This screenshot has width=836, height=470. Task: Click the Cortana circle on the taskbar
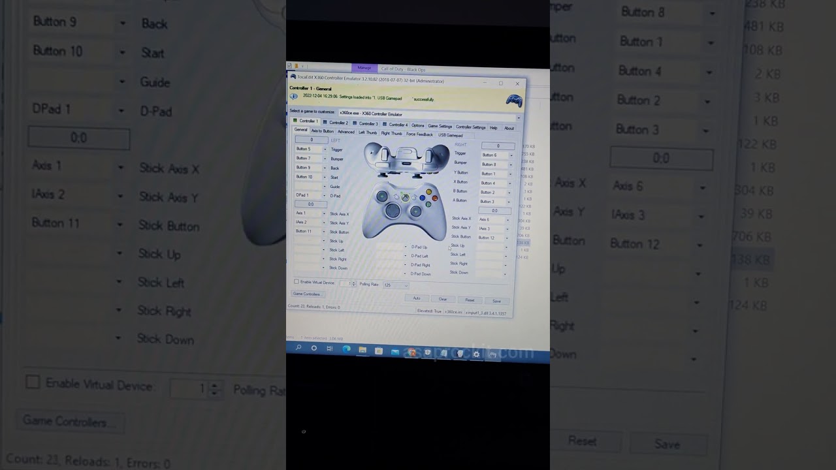click(314, 349)
